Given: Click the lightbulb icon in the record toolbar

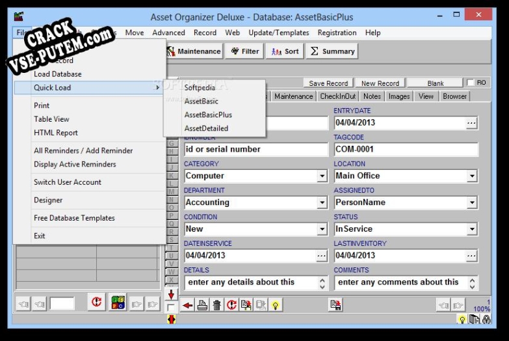Looking at the screenshot, I should click(x=275, y=305).
